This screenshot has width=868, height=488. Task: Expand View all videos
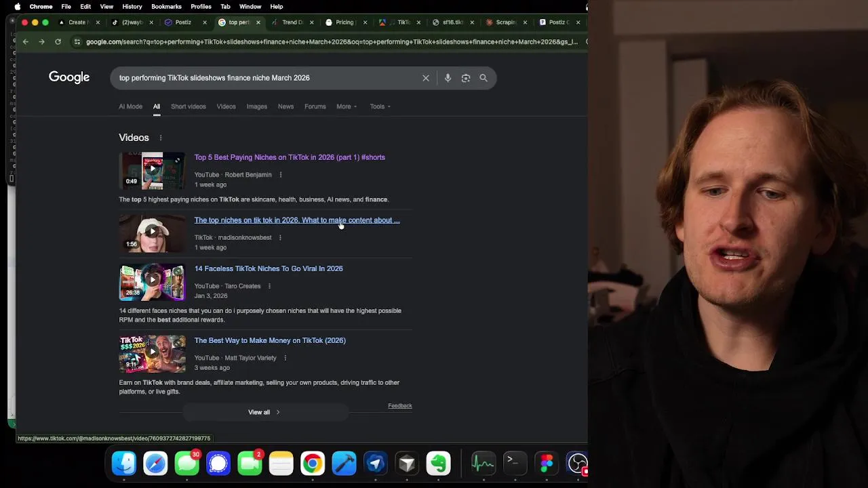(264, 412)
